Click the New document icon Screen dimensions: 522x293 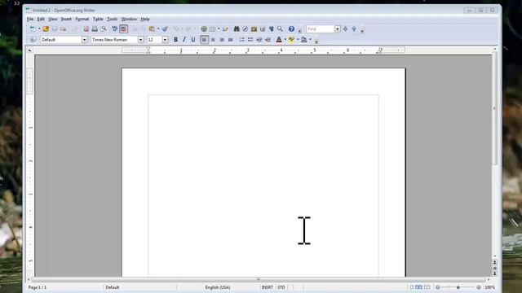[x=33, y=29]
